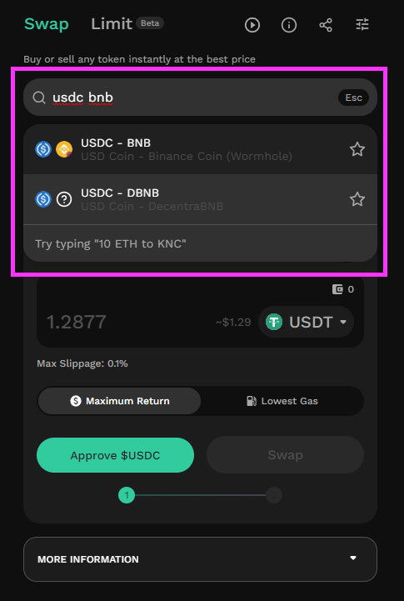The width and height of the screenshot is (404, 601).
Task: Click the search magnifier icon
Action: [39, 98]
